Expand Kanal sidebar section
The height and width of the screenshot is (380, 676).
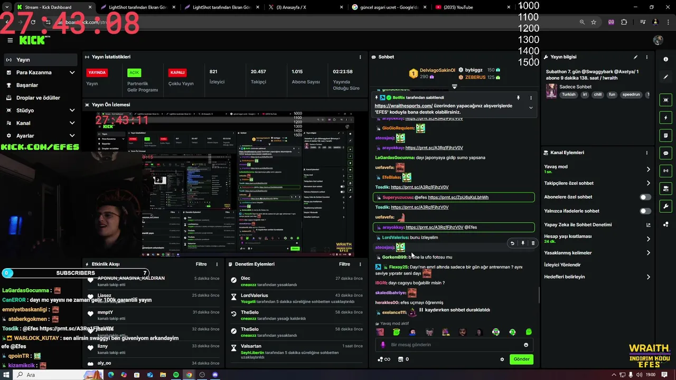(72, 123)
